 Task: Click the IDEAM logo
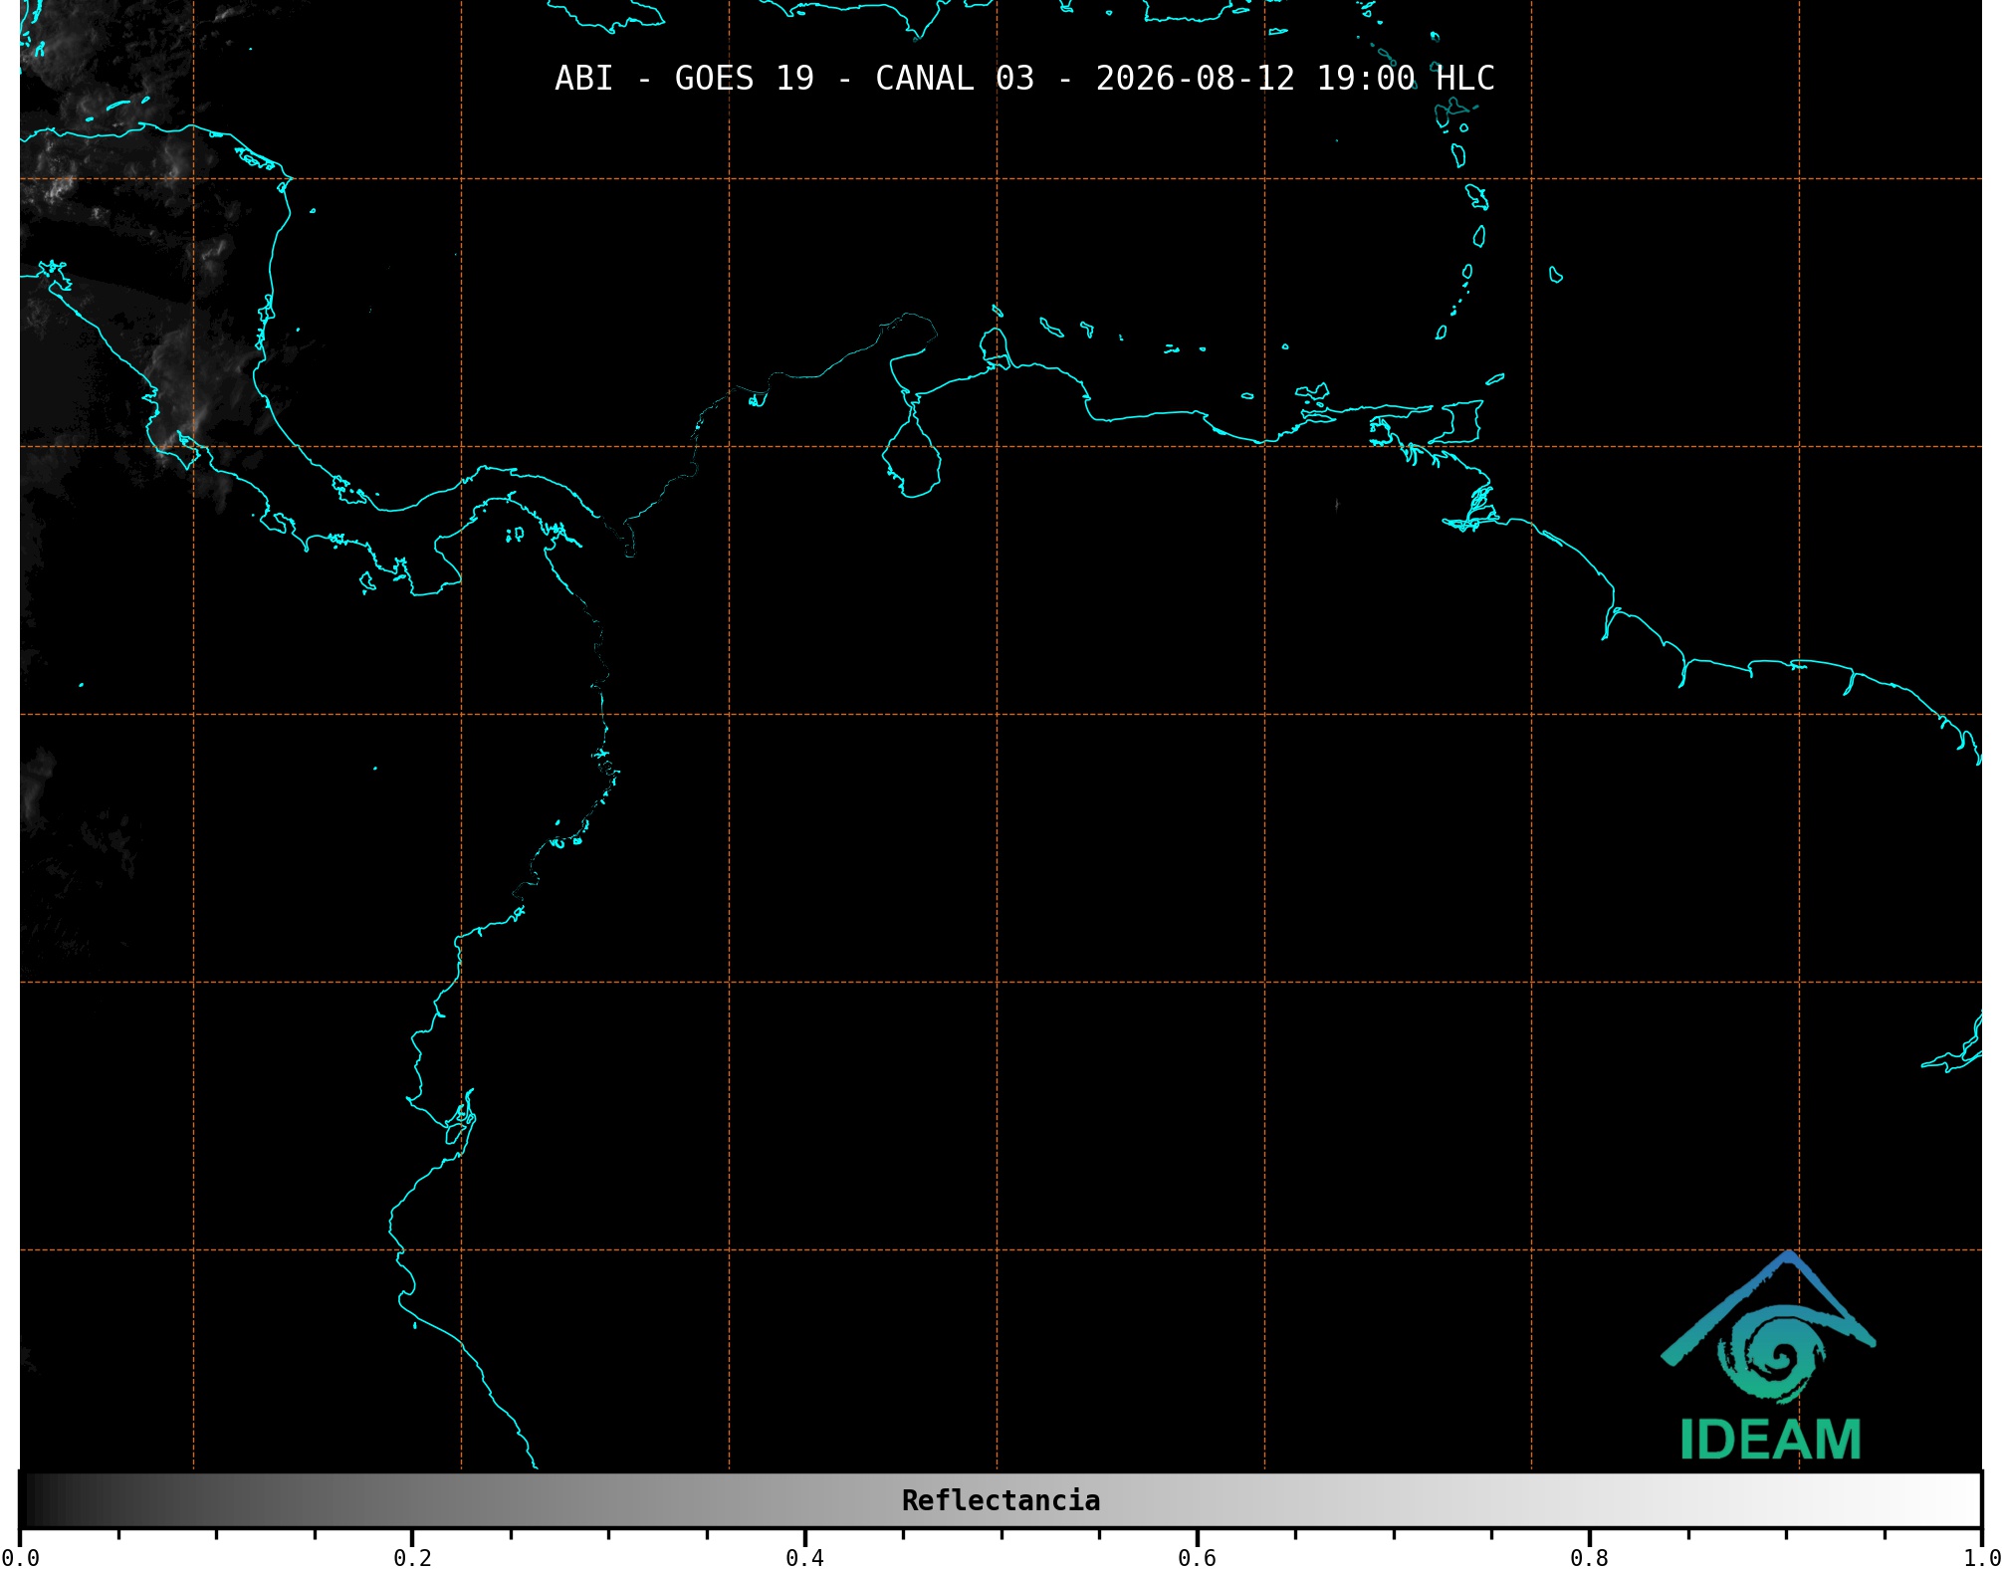(x=1769, y=1356)
